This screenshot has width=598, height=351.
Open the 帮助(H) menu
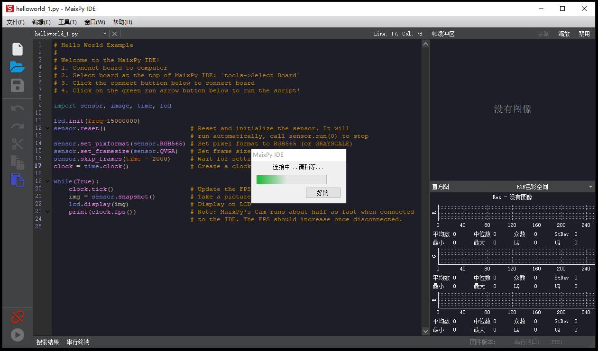[x=122, y=22]
